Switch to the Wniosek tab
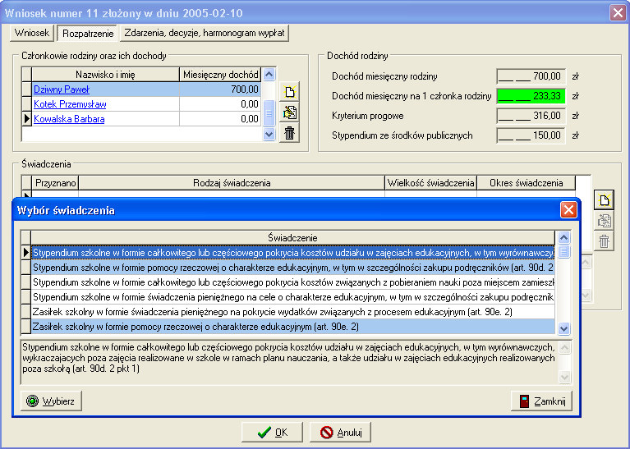630x449 pixels. coord(32,33)
